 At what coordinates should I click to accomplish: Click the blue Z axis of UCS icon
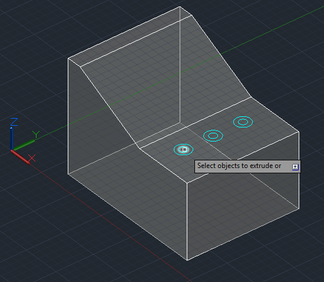click(12, 138)
